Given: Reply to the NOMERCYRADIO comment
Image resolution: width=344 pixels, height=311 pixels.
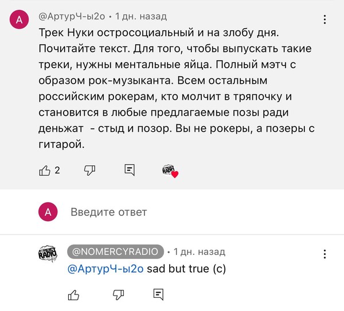Looking at the screenshot, I should pos(158,294).
